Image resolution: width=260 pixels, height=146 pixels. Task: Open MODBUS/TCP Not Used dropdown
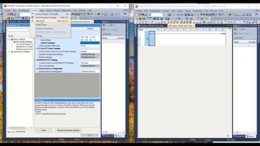(x=90, y=63)
